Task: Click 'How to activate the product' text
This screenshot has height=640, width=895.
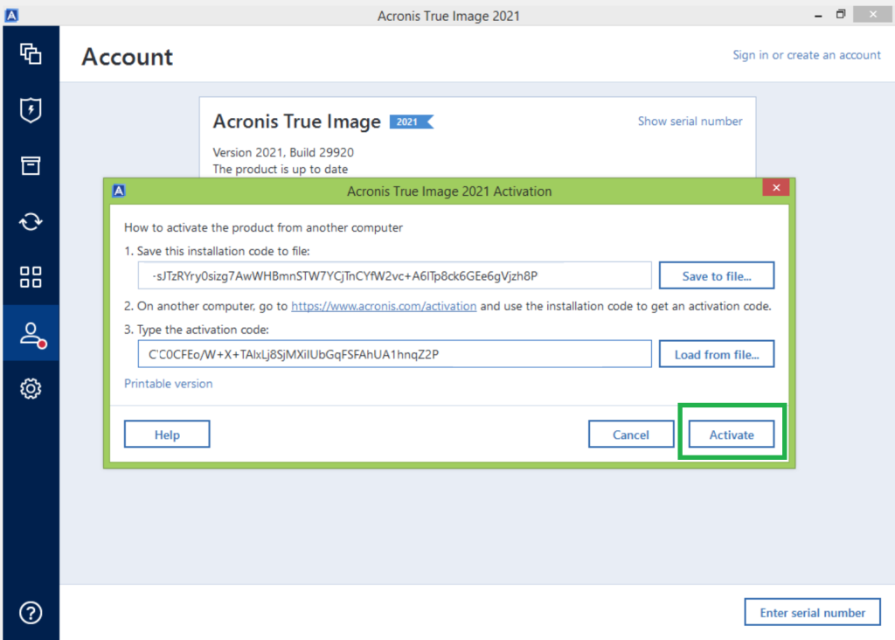Action: [x=263, y=228]
